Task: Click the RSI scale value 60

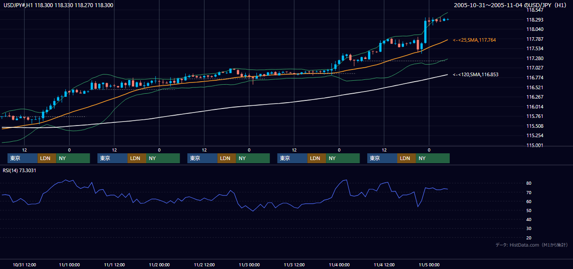Action: click(529, 201)
